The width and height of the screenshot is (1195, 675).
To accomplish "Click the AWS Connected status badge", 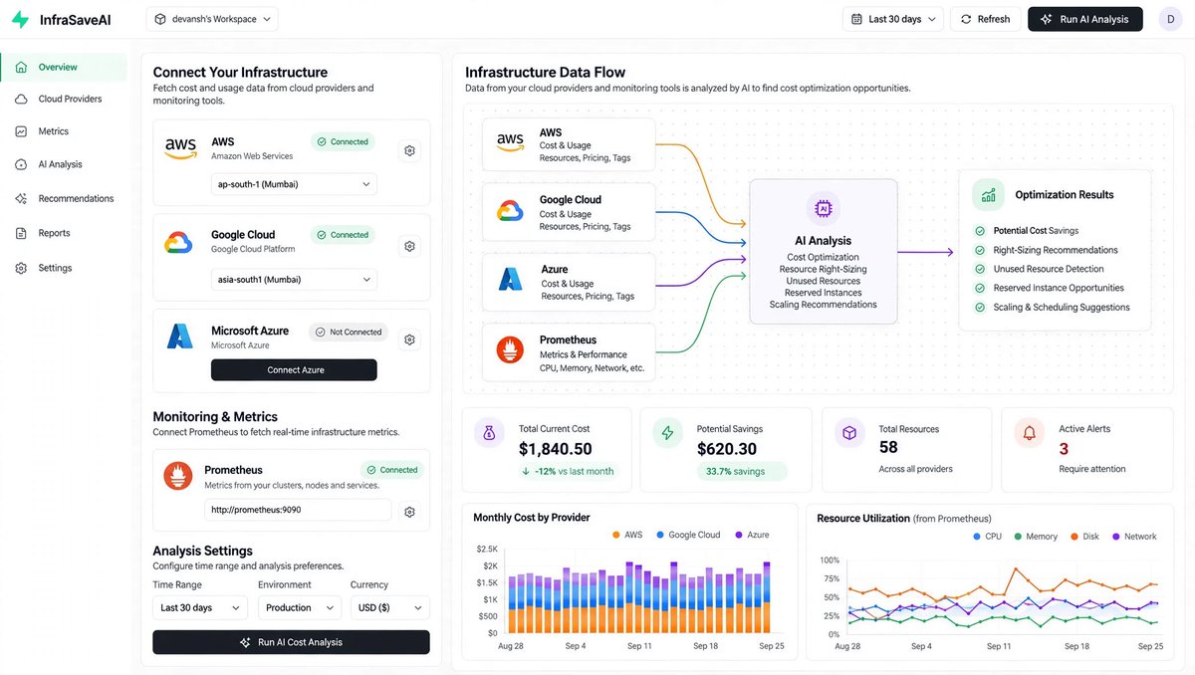I will (x=343, y=141).
